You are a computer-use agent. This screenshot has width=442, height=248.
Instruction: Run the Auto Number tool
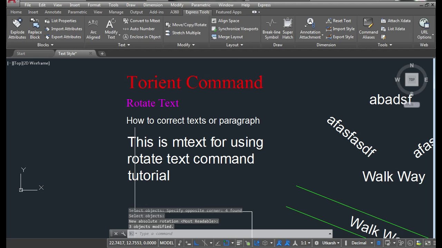[138, 29]
